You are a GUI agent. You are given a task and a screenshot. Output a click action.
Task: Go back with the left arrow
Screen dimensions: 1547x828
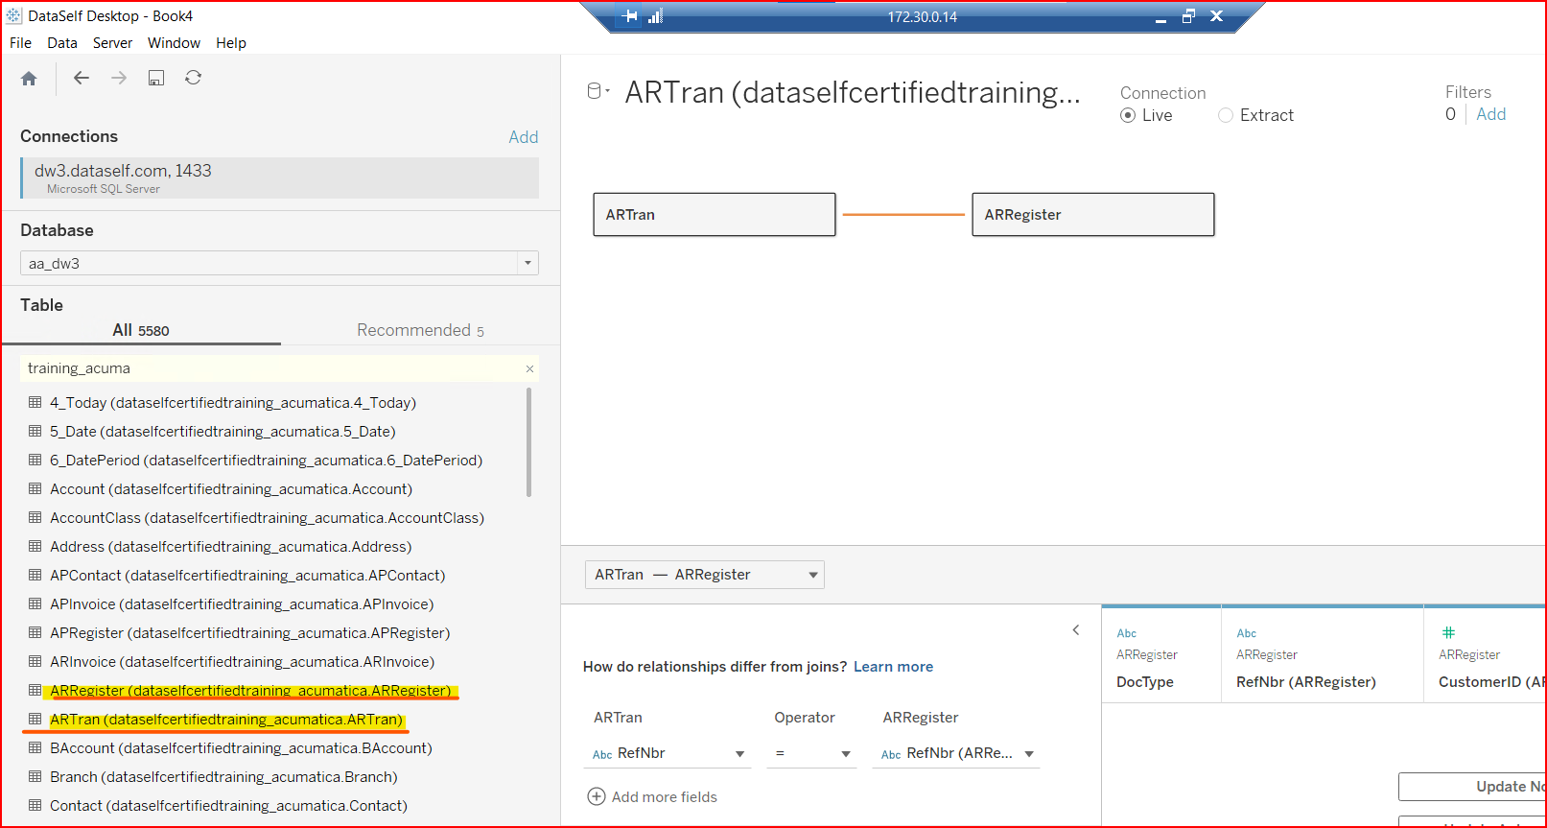point(82,79)
